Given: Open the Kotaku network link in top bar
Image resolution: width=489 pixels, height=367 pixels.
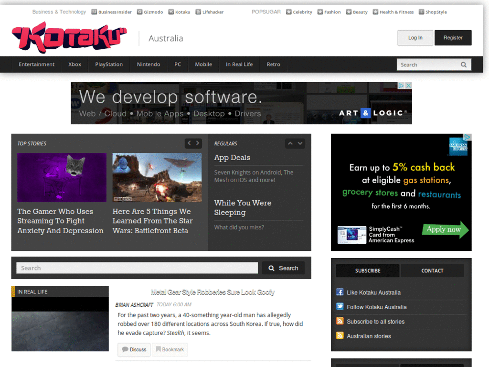Looking at the screenshot, I should pyautogui.click(x=180, y=12).
